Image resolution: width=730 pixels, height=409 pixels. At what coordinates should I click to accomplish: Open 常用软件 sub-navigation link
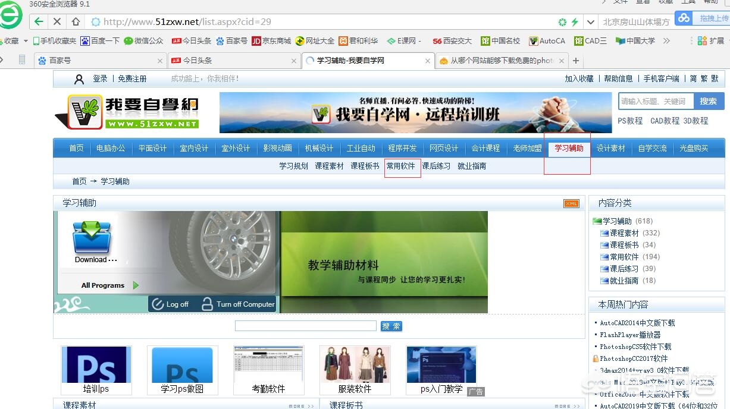401,166
